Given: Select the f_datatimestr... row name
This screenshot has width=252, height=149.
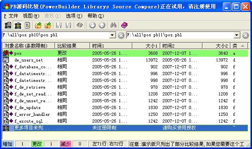Looking at the screenshot, I should 33,74.
